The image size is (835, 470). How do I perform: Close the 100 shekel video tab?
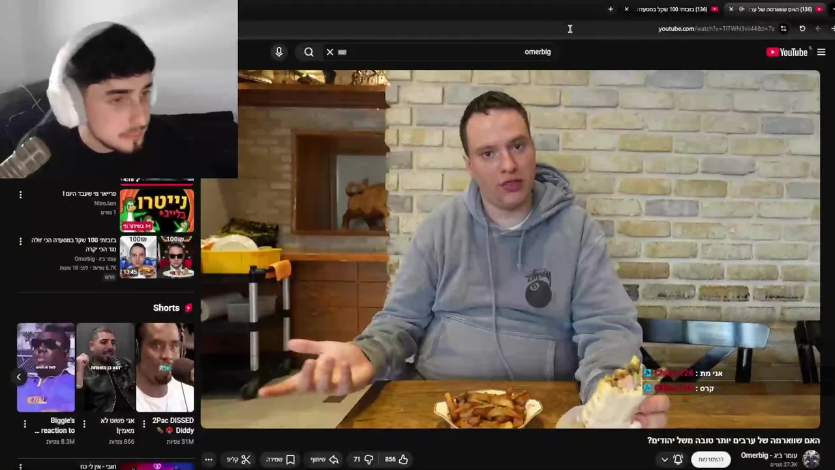click(626, 9)
